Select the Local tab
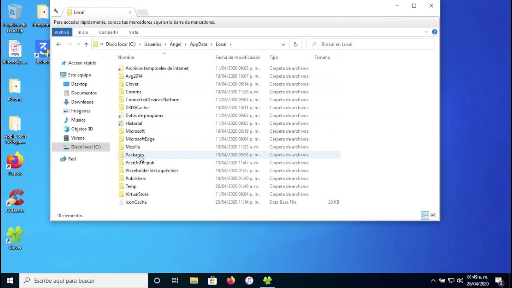 (x=99, y=12)
